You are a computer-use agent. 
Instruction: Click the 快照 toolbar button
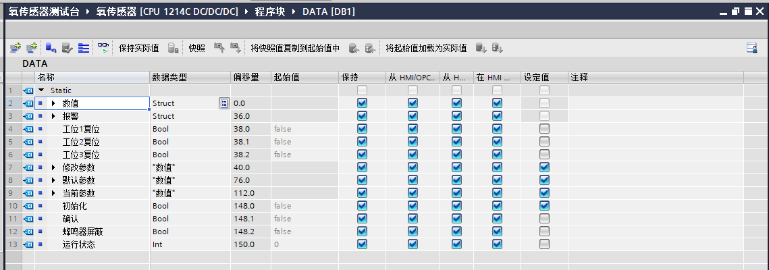[196, 48]
